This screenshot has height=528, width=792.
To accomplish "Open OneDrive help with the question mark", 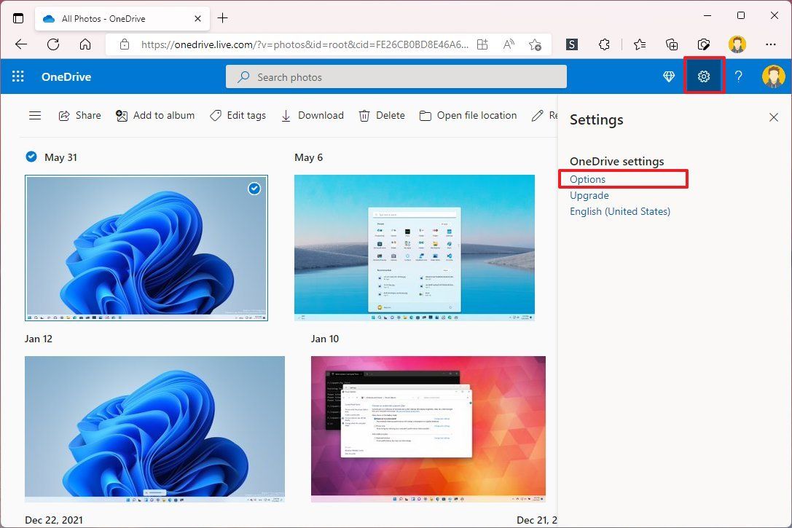I will pos(738,76).
